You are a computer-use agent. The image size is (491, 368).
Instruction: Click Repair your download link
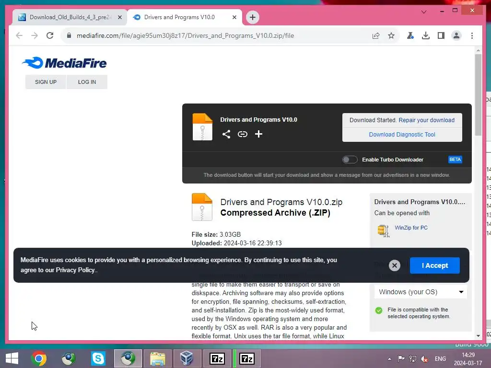[x=426, y=120]
